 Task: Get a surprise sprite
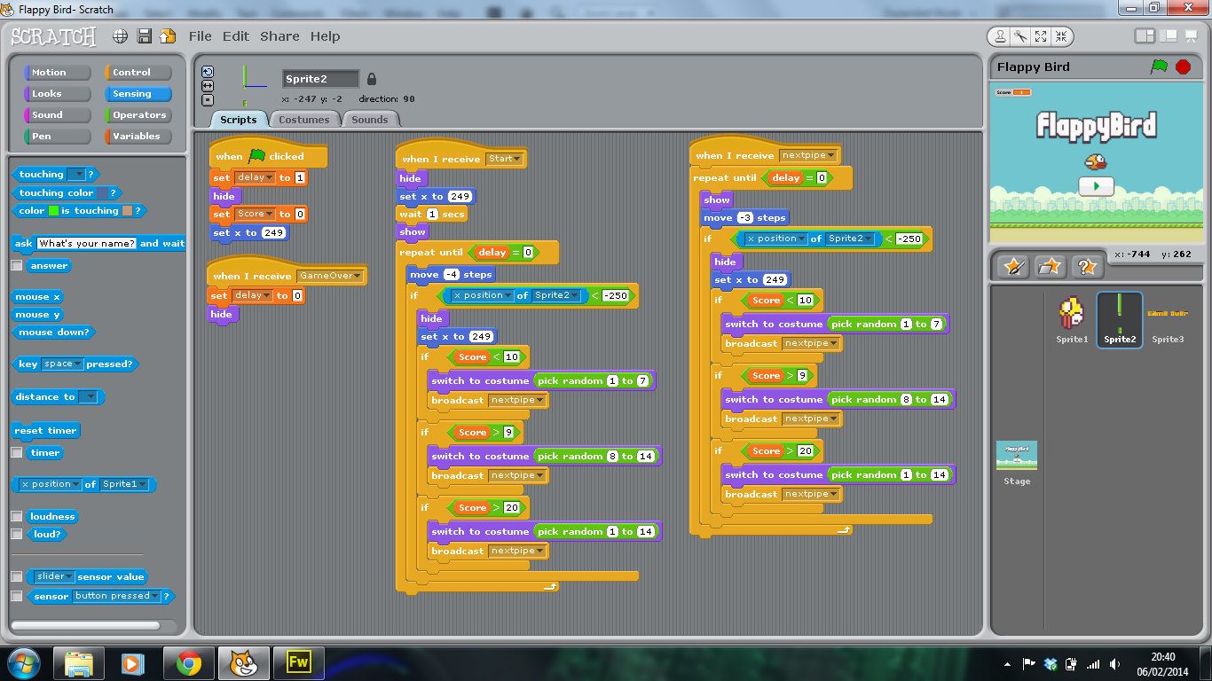point(1087,266)
